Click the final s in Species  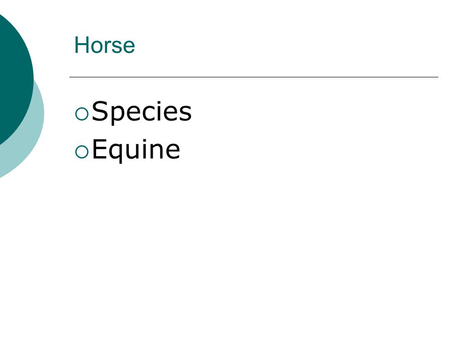point(185,113)
